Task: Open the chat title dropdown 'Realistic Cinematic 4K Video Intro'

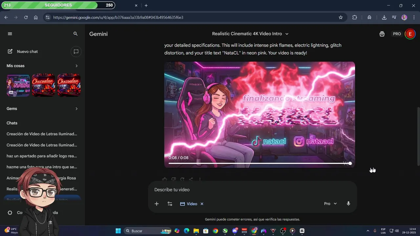Action: click(x=250, y=34)
